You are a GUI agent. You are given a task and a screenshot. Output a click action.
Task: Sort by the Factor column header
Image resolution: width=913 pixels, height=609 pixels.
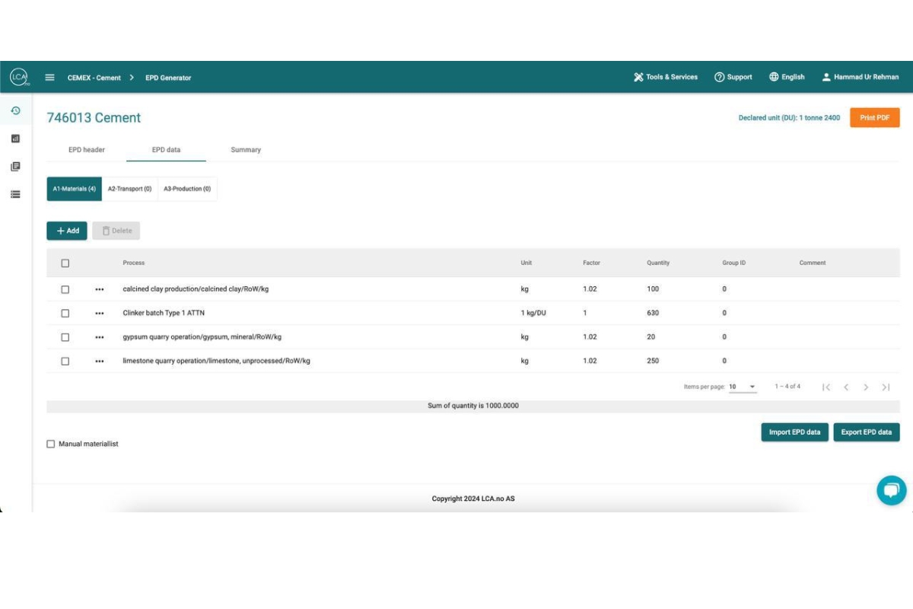591,263
